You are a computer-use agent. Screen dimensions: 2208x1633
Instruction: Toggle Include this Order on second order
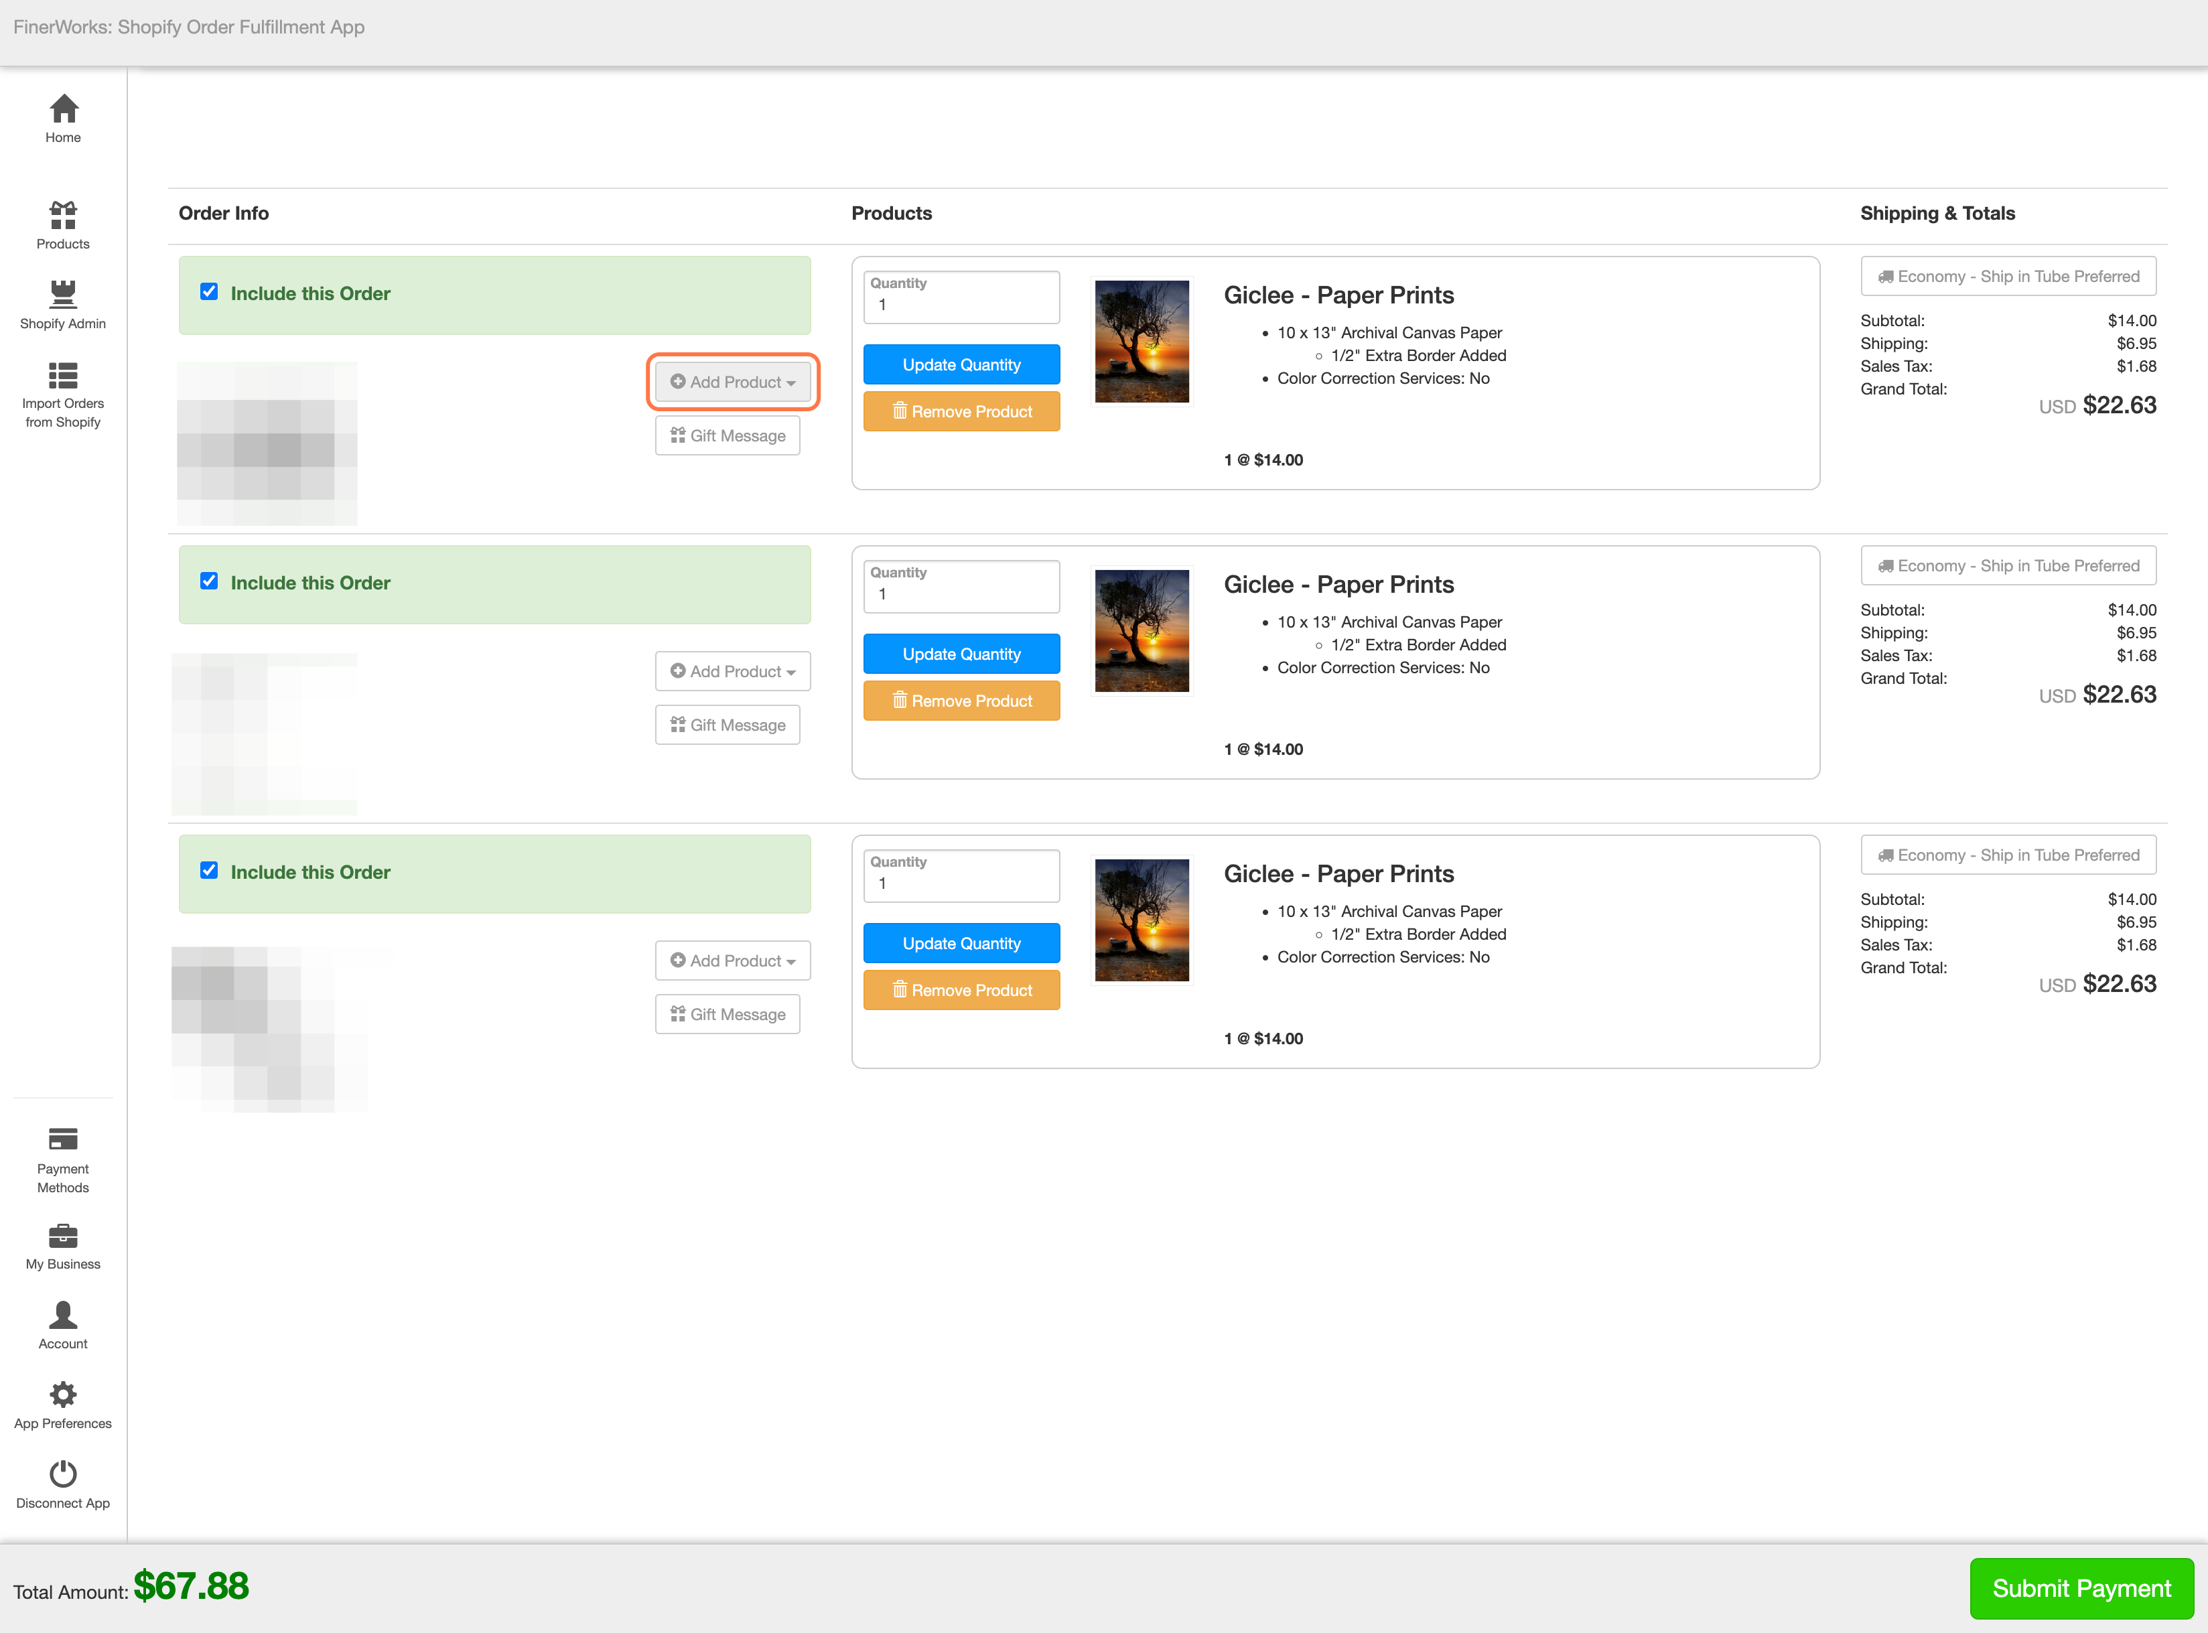(210, 581)
